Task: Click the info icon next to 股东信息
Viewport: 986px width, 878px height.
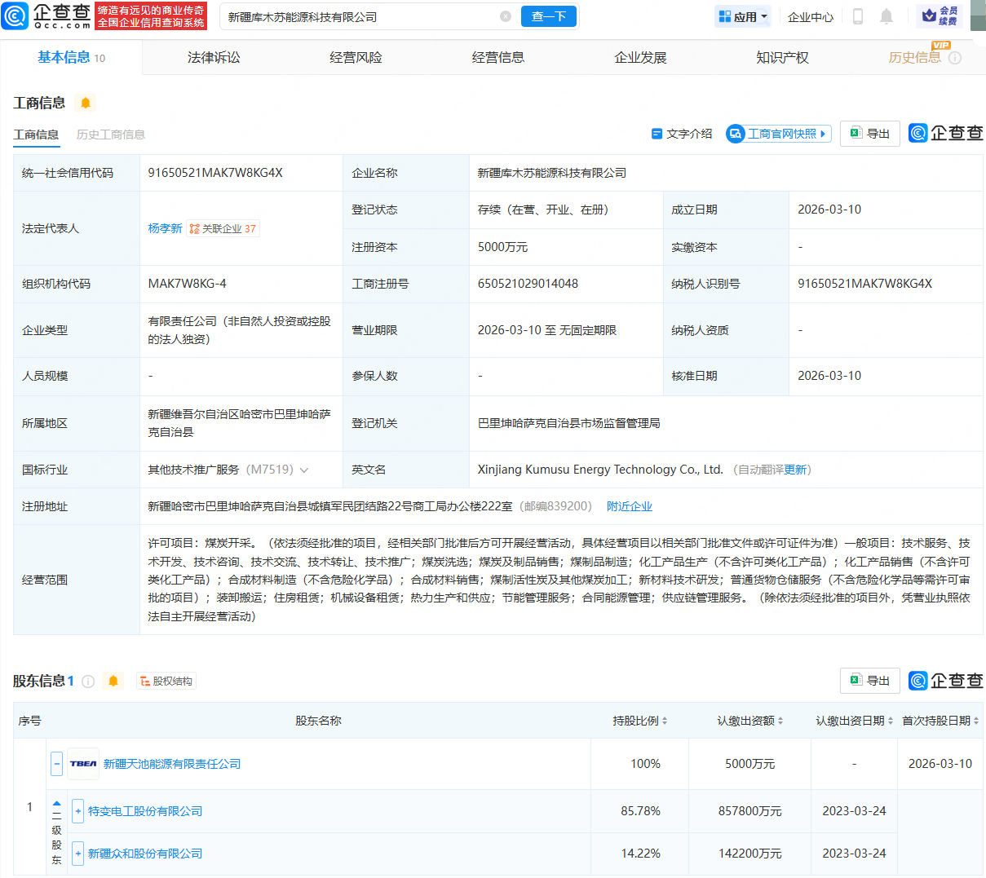Action: [x=88, y=682]
